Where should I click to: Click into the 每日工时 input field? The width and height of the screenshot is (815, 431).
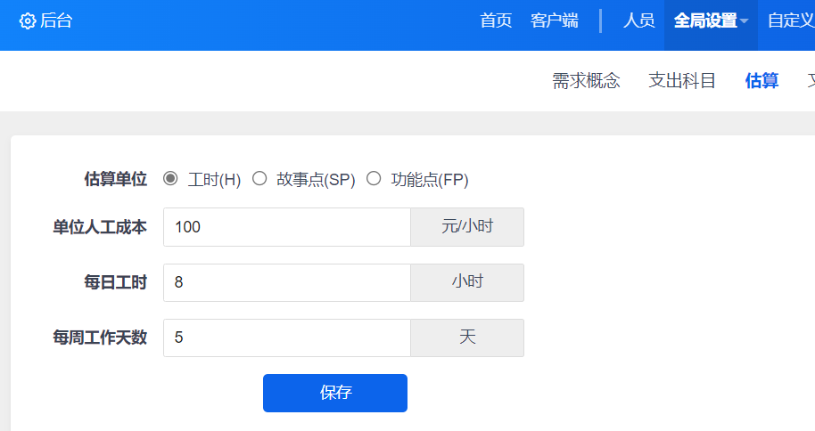point(286,282)
